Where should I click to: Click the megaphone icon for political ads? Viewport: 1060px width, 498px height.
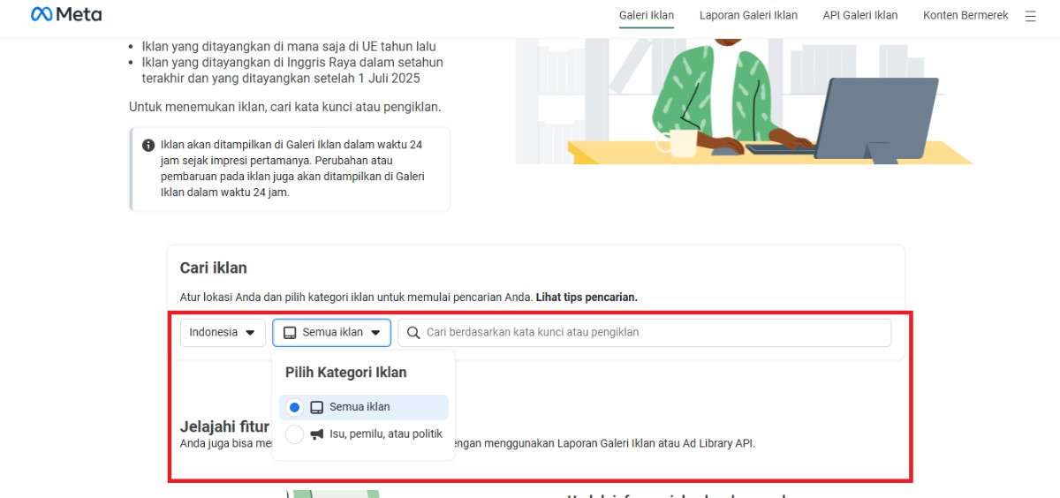coord(317,434)
